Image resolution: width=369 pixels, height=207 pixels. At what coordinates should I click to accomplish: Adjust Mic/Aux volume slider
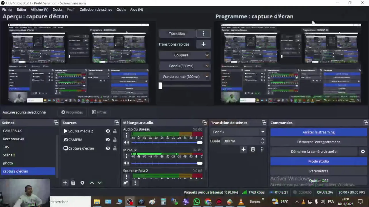point(167,163)
